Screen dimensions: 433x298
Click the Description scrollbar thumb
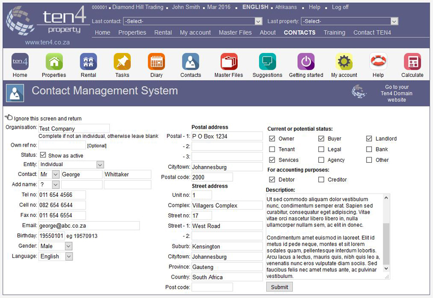tap(386, 243)
